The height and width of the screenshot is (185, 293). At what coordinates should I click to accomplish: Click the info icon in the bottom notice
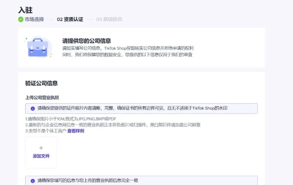(32, 181)
